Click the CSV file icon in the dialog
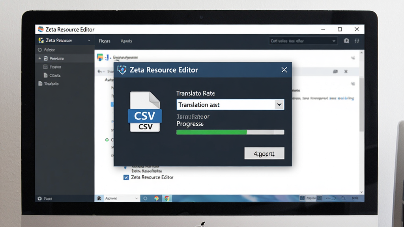The width and height of the screenshot is (404, 227). [x=145, y=112]
